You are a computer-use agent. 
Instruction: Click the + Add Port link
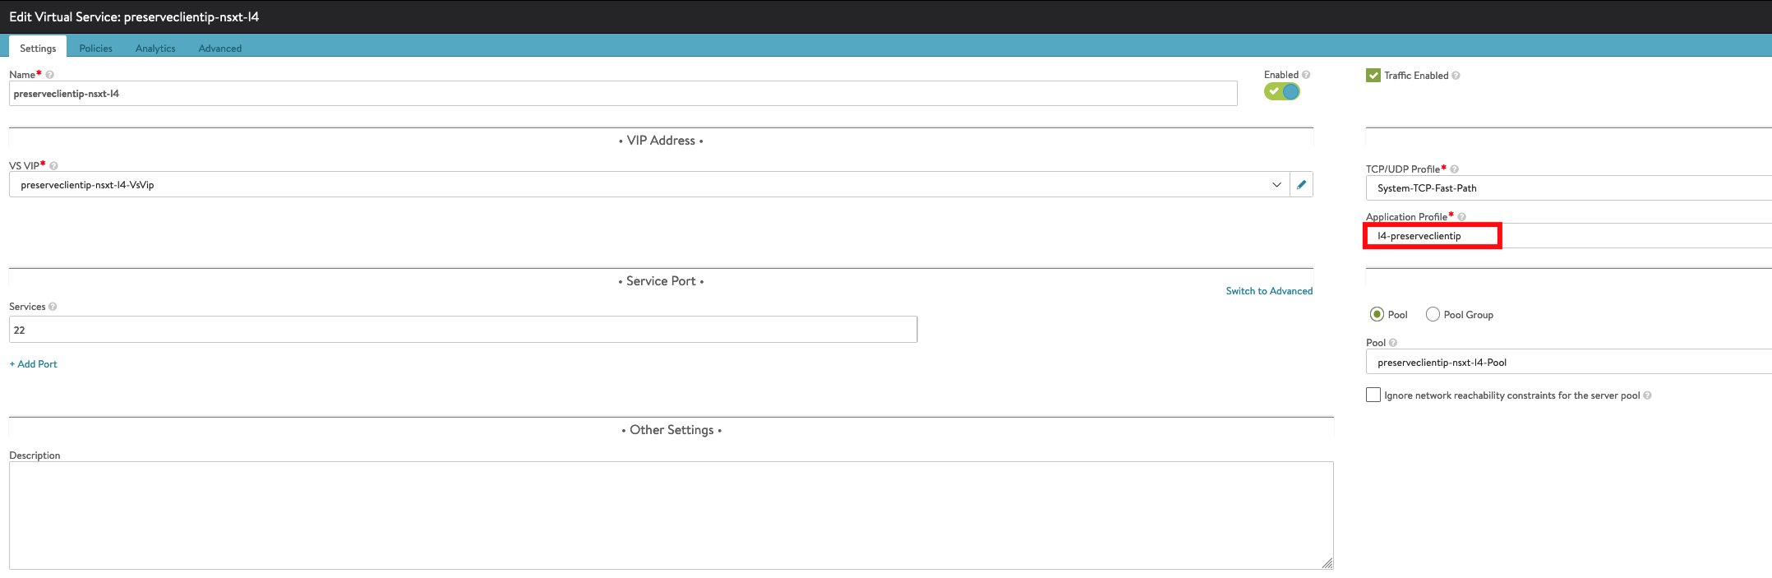[x=34, y=364]
